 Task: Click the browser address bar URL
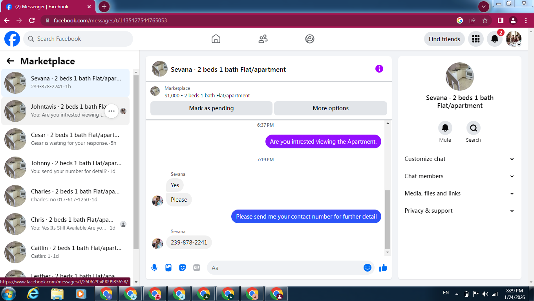click(x=110, y=20)
